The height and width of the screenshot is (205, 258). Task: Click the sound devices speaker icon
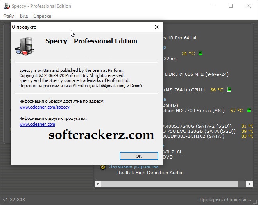(x=103, y=167)
